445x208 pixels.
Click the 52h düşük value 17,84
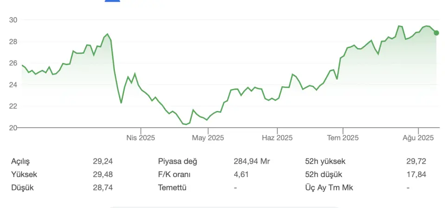pos(416,174)
